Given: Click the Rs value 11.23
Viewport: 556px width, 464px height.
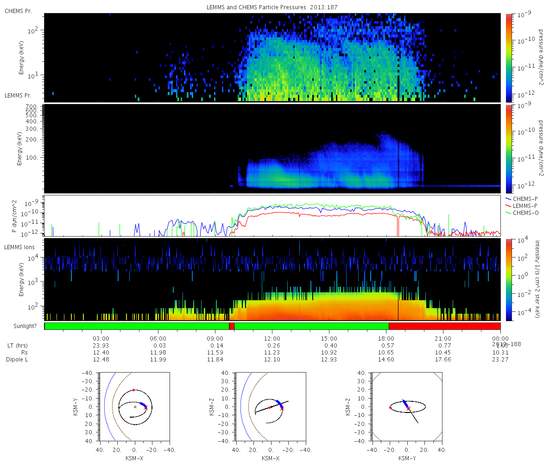Looking at the screenshot, I should click(x=272, y=353).
